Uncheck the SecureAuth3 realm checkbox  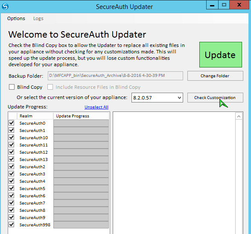12,174
